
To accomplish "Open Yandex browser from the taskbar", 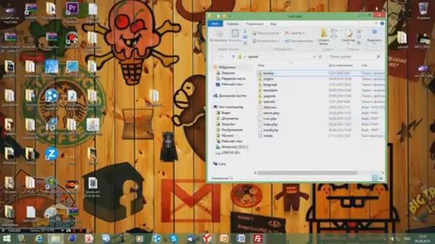I will pos(207,239).
